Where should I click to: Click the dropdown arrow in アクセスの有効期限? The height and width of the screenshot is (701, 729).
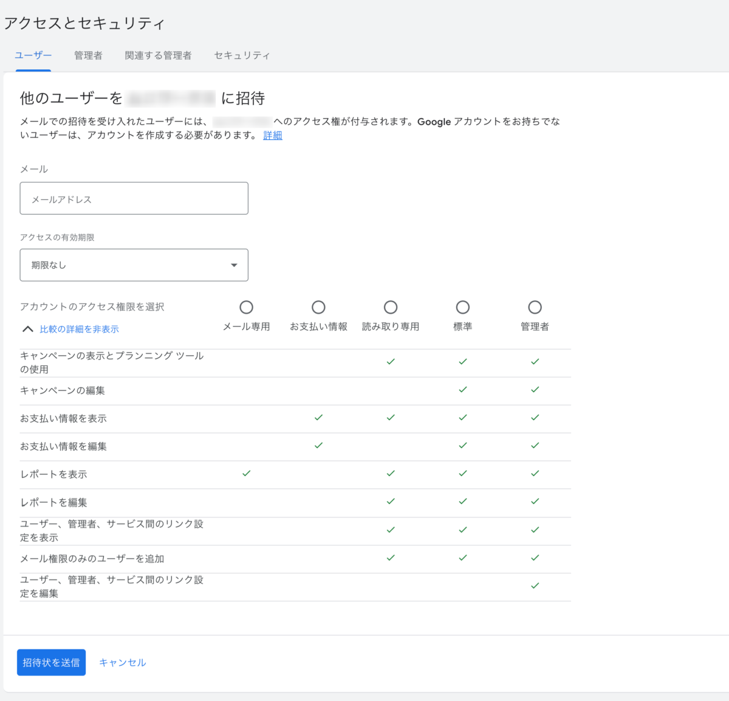pyautogui.click(x=234, y=265)
